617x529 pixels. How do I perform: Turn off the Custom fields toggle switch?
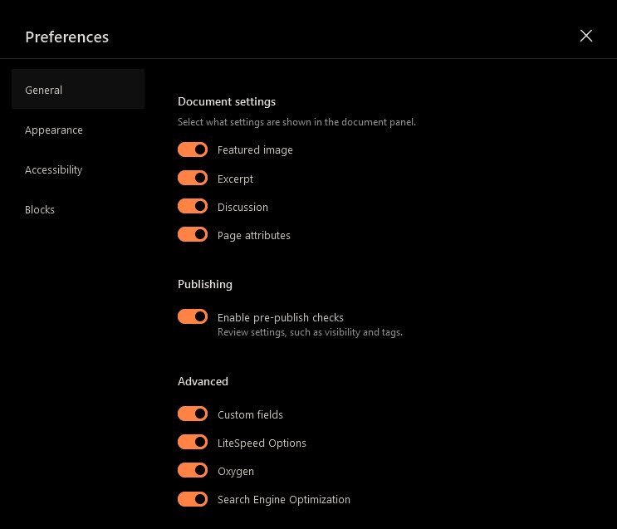(x=193, y=414)
